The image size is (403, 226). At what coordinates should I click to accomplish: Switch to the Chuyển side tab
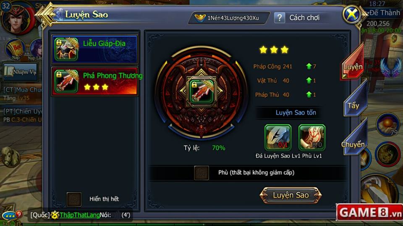click(x=354, y=140)
